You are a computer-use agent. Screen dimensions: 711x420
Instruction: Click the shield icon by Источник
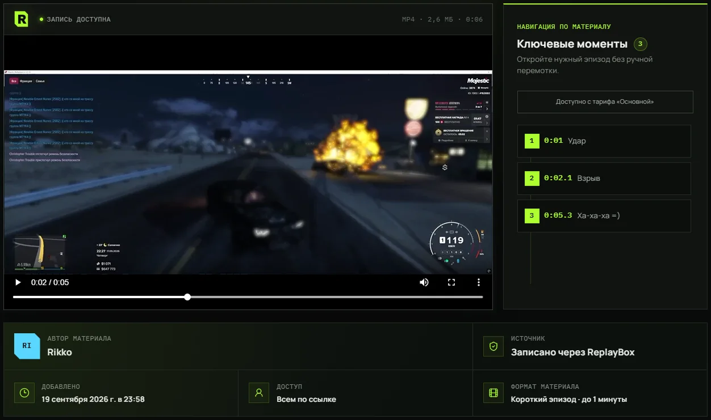click(x=493, y=346)
